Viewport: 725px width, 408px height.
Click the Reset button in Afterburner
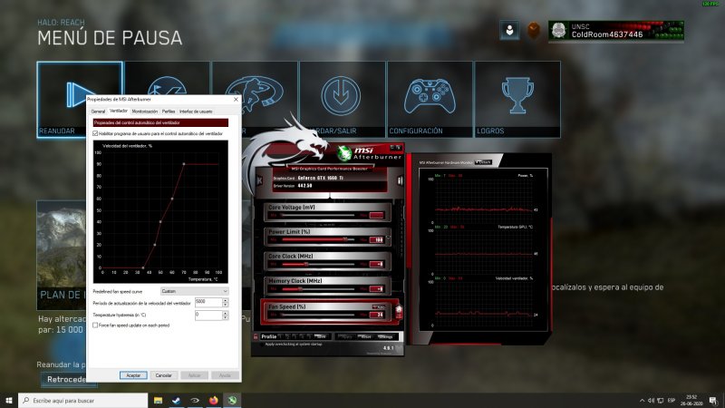point(365,336)
